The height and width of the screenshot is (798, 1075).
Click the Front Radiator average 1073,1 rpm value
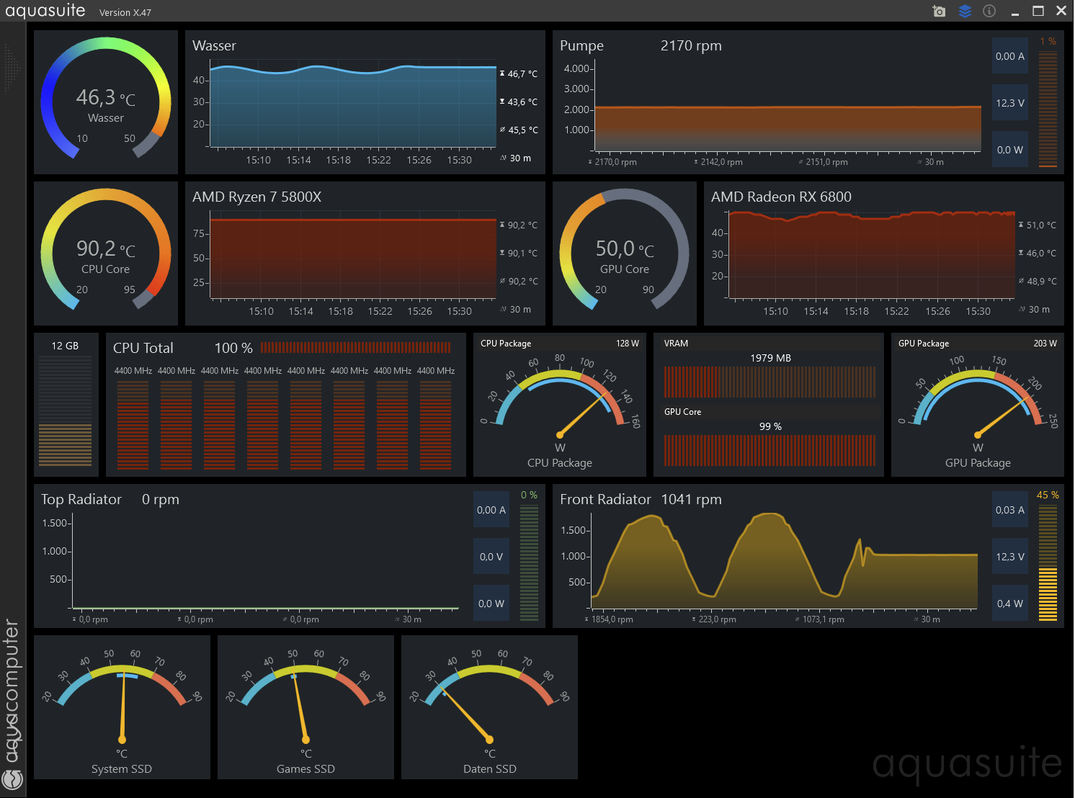824,619
